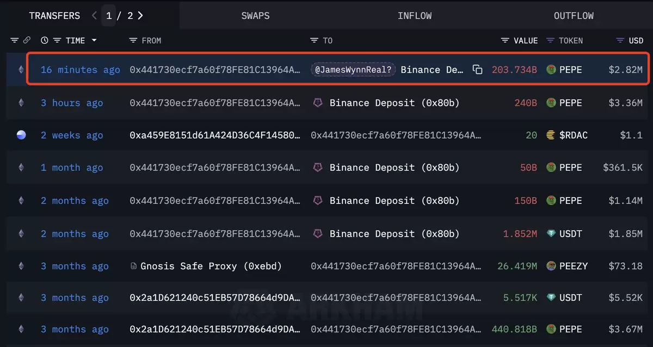Click the $RDAC token icon

pyautogui.click(x=551, y=135)
